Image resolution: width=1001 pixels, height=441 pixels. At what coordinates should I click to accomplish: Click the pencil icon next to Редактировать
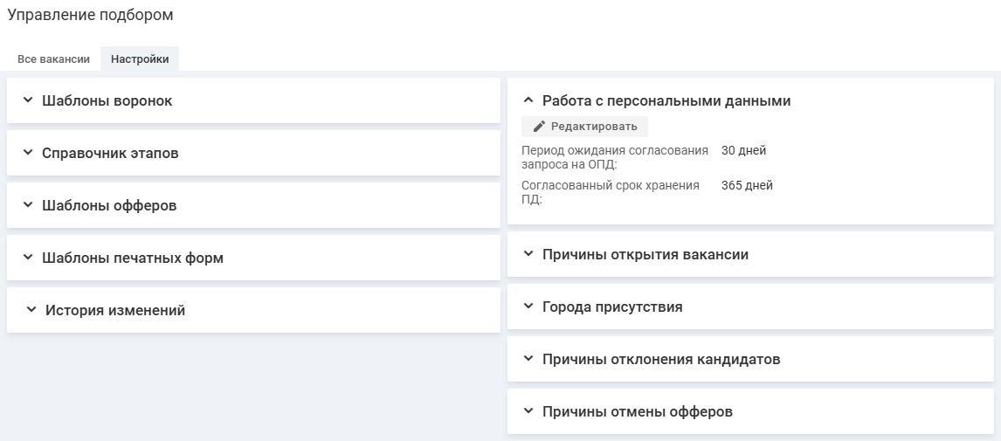coord(539,127)
